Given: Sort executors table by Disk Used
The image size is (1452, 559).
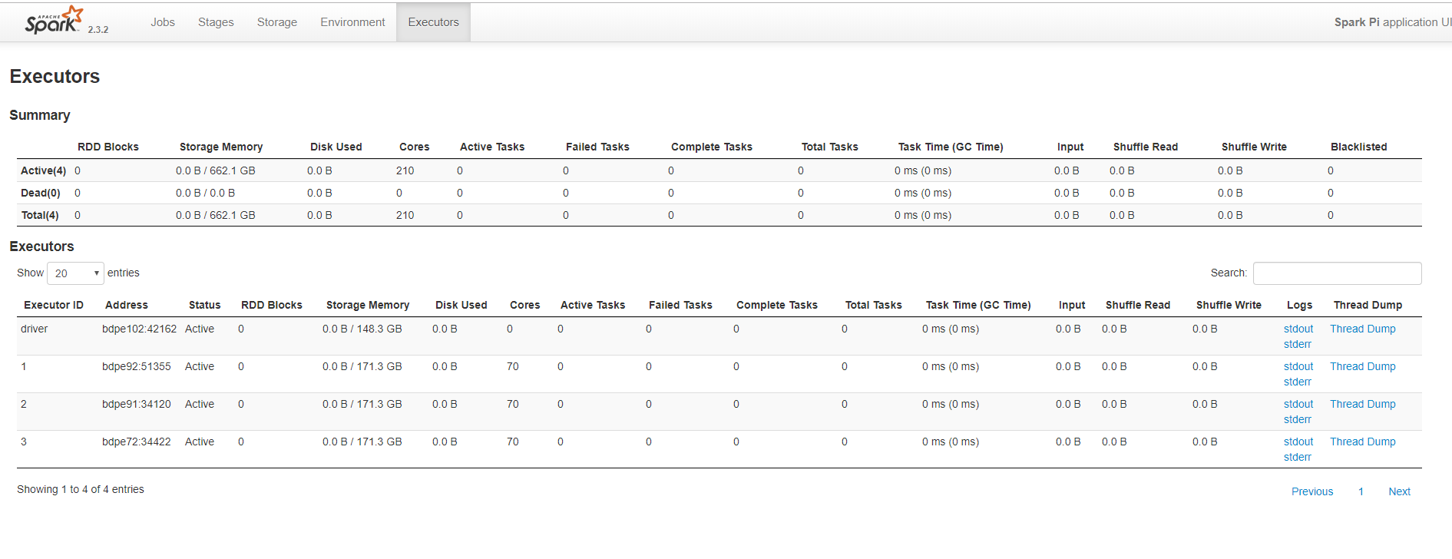Looking at the screenshot, I should [461, 305].
